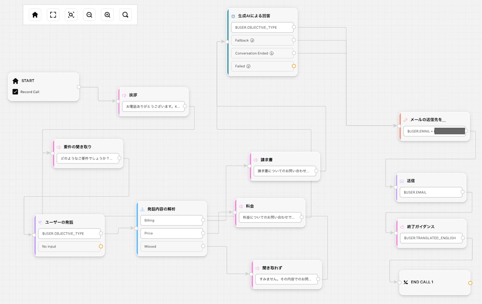
Task: Click the AI icon on 生成AIによる回答 node
Action: pos(233,16)
